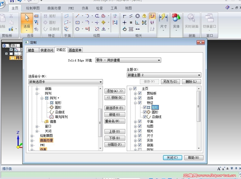Select the circle by center tool in 绘图 group
The height and width of the screenshot is (179, 241).
[77, 29]
